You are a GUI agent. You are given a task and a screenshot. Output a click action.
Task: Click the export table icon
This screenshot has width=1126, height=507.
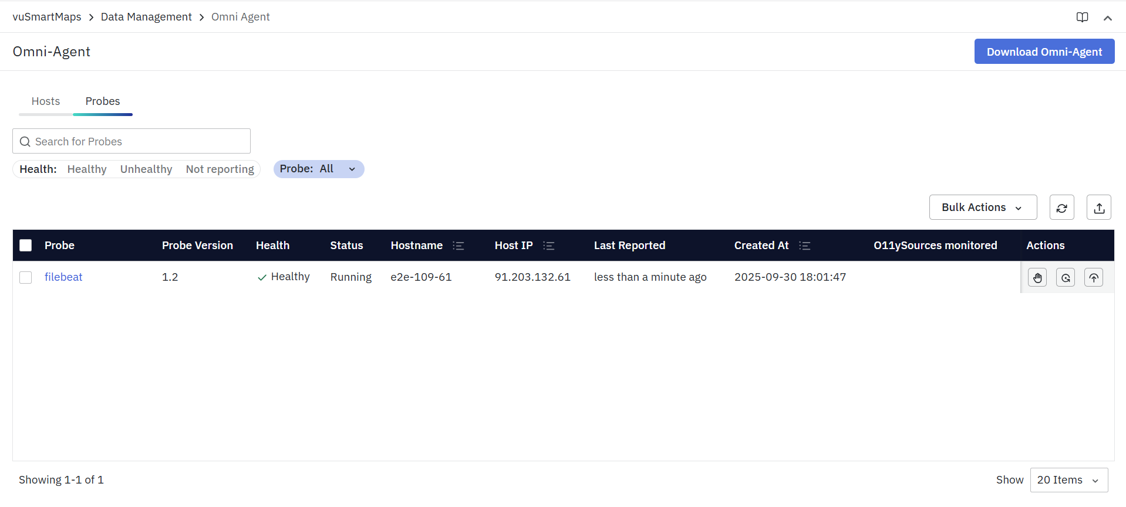point(1099,207)
